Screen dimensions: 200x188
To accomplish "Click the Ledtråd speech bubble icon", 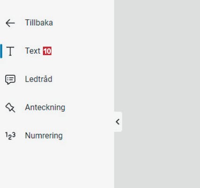I will [10, 80].
